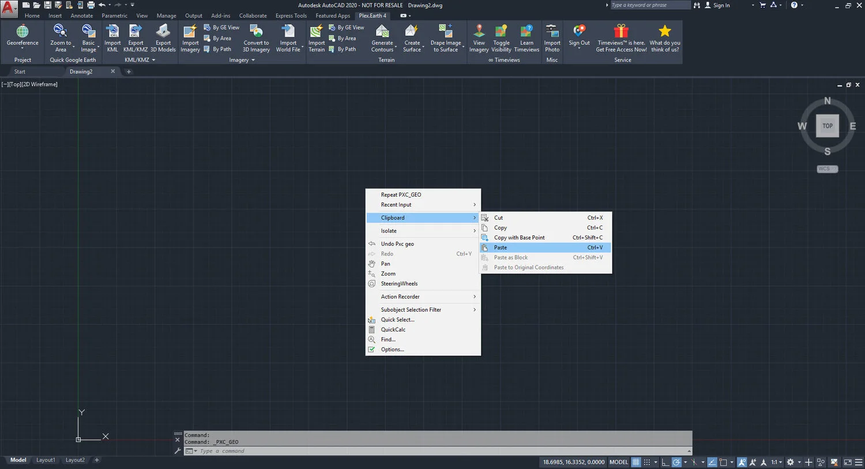
Task: Click Import KML icon
Action: pos(112,31)
